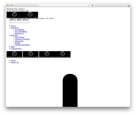Image resolution: width=136 pixels, height=115 pixels.
Task: Open Services menu link
Action: pos(14,35)
